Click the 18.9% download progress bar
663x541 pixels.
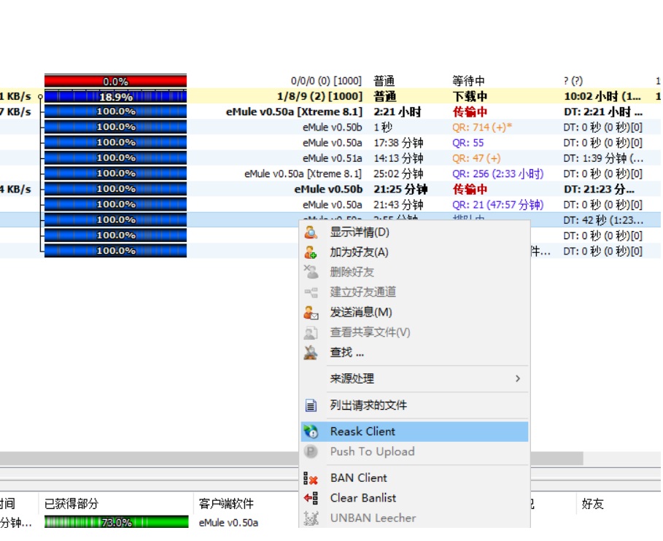(115, 96)
